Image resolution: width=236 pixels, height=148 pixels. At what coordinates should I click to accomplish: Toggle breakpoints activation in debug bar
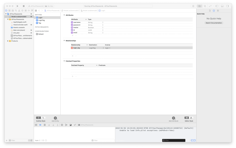[x=40, y=125]
